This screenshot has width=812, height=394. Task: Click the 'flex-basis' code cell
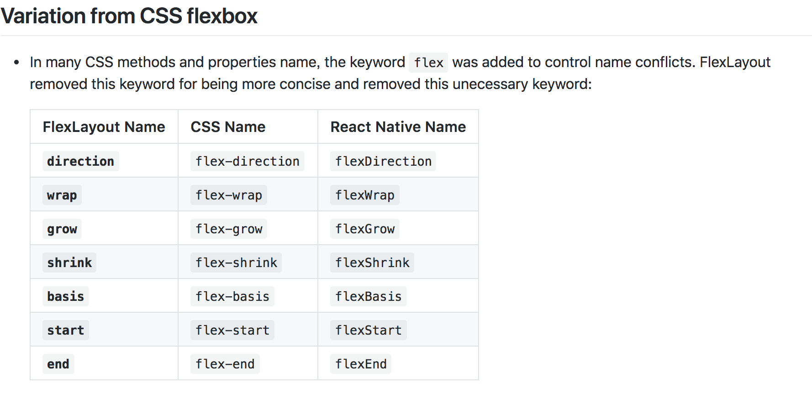pyautogui.click(x=232, y=296)
